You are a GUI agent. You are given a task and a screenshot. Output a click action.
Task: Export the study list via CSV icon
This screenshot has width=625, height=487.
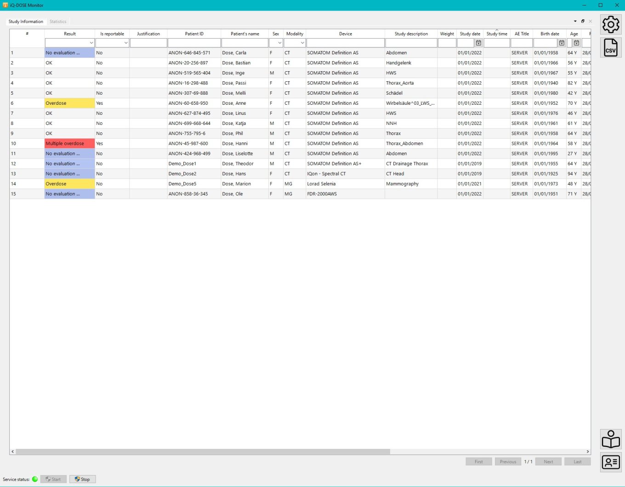[610, 48]
